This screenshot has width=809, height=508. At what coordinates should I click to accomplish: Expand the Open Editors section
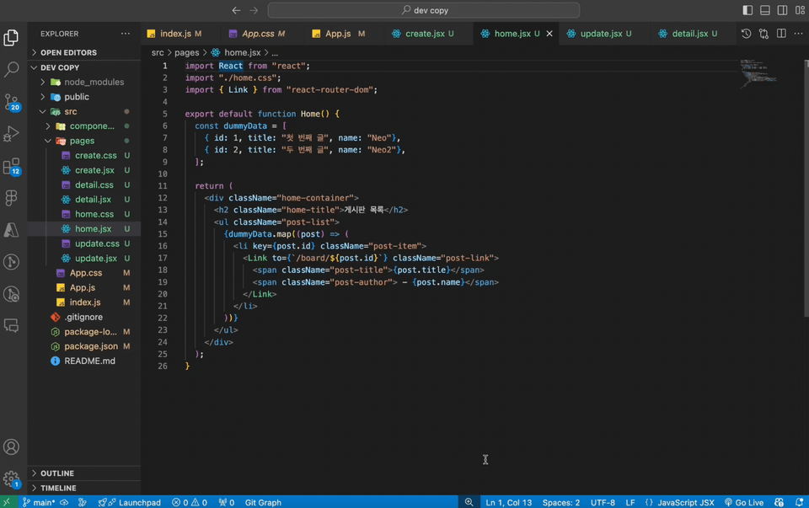point(84,52)
